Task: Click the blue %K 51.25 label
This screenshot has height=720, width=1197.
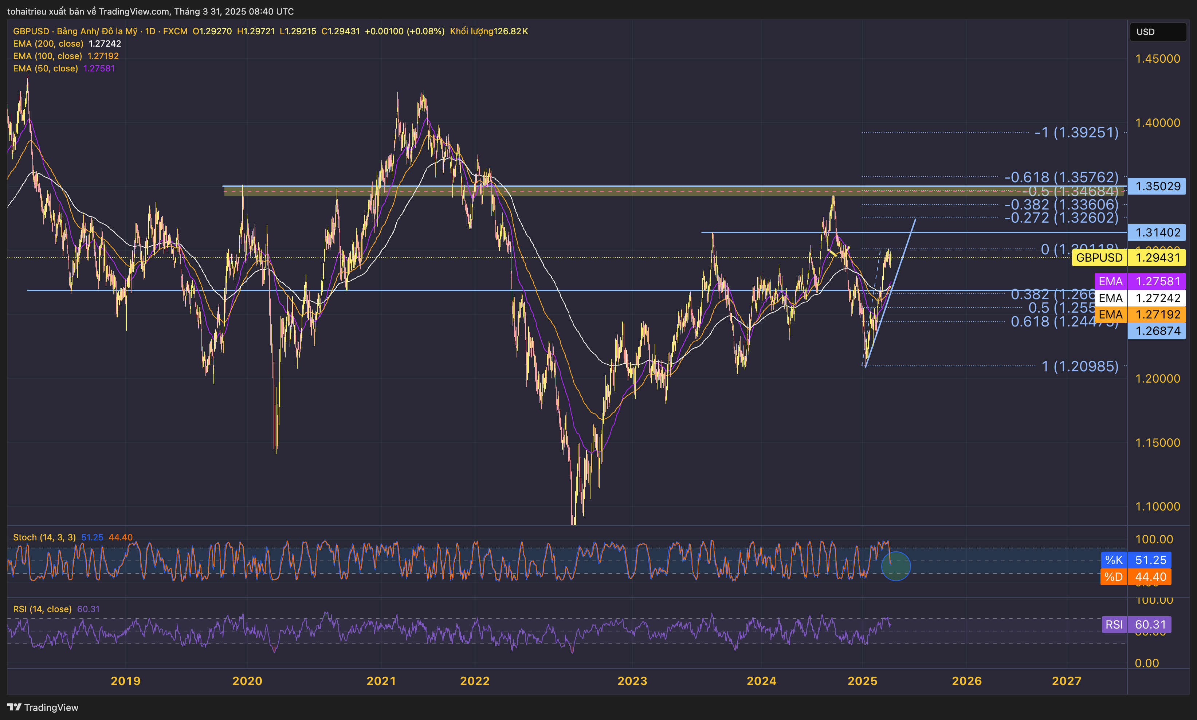Action: coord(1136,560)
